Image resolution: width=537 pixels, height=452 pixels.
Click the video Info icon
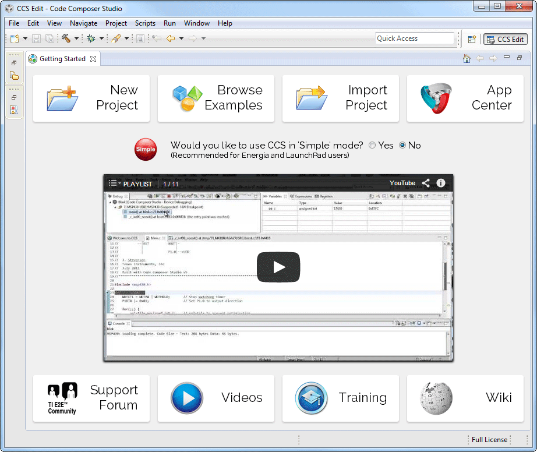pyautogui.click(x=441, y=183)
